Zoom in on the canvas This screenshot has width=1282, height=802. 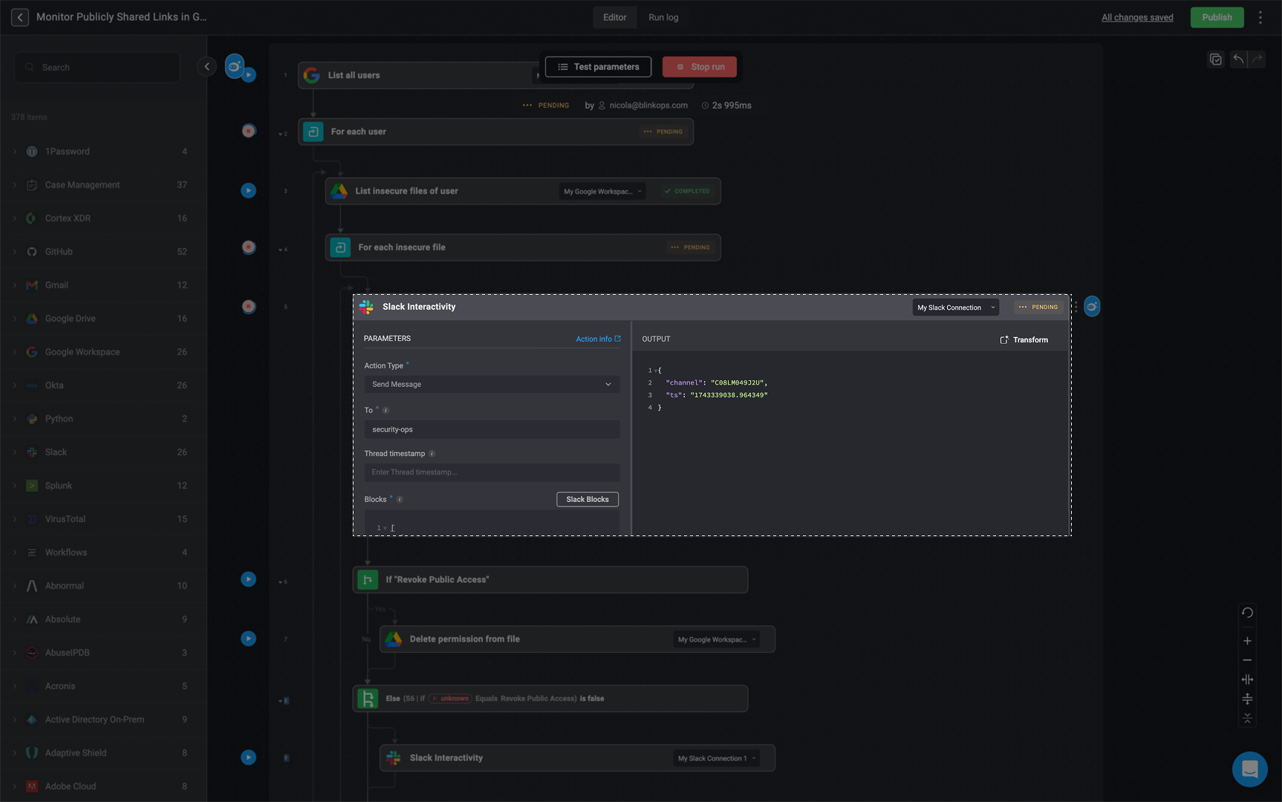(1247, 641)
